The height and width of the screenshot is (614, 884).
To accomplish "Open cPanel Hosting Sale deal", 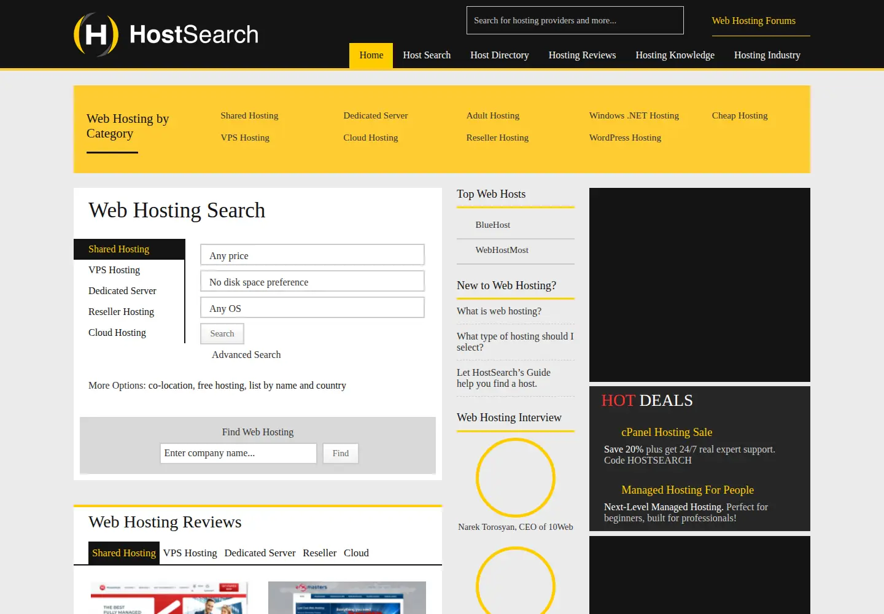I will coord(667,432).
